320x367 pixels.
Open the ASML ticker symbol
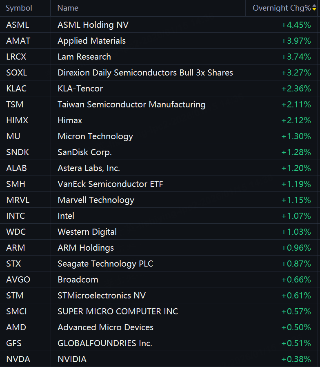[18, 25]
